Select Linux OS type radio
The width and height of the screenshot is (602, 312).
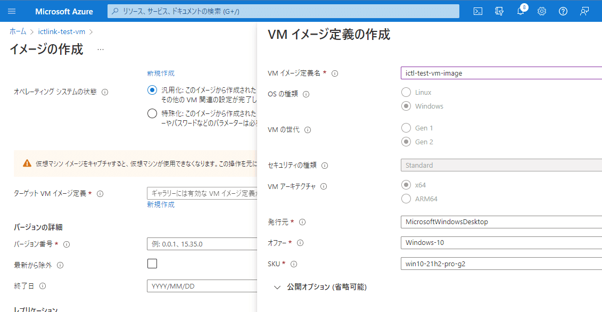(406, 92)
